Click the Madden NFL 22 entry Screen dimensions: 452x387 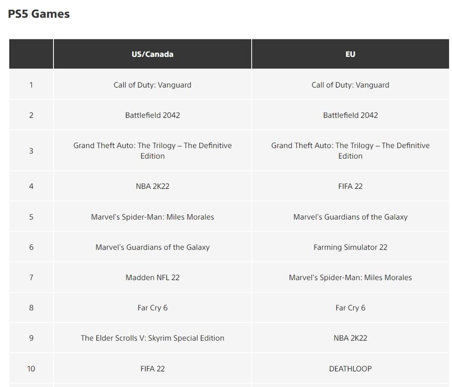tap(152, 278)
